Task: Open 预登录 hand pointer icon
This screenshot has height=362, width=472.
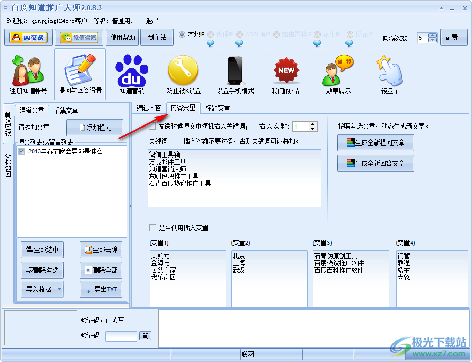Action: tap(390, 75)
